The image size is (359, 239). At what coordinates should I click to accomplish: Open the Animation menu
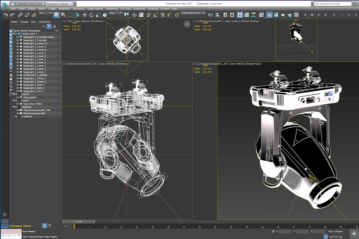tap(79, 9)
